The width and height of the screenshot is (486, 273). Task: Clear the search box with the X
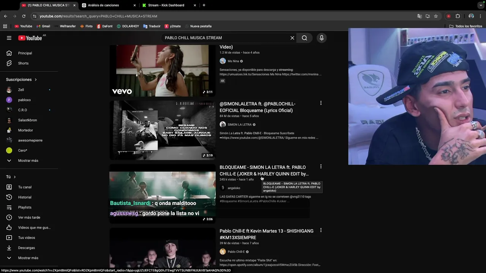[x=292, y=38]
